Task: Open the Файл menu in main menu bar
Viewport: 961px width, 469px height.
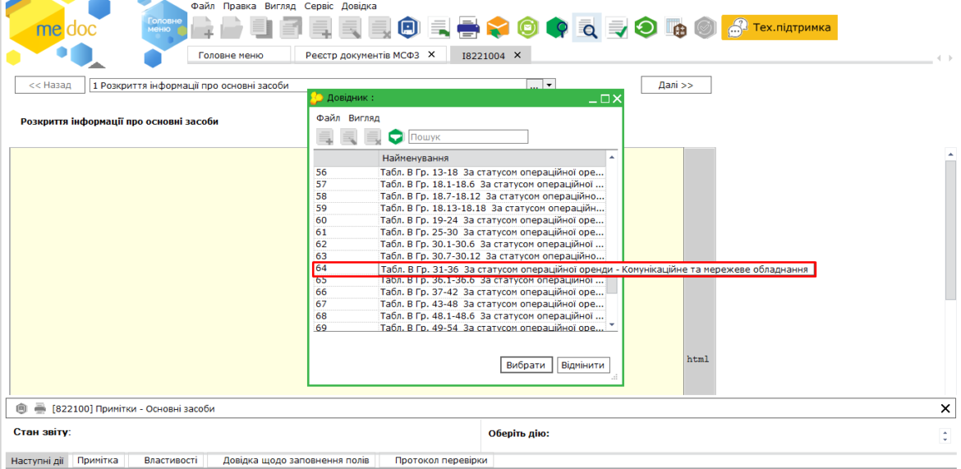Action: click(204, 6)
